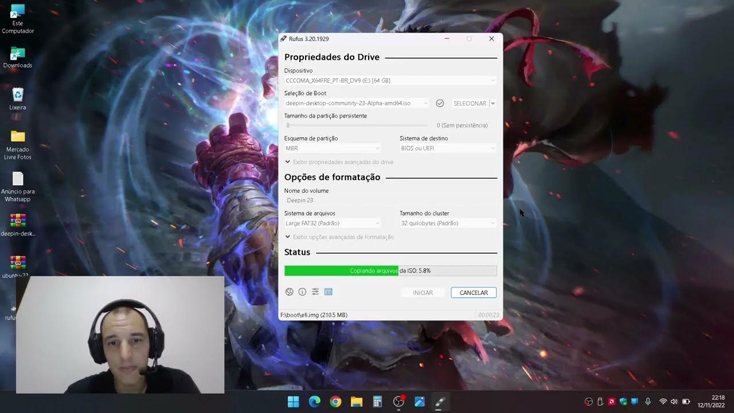The height and width of the screenshot is (413, 734).
Task: Open the Sistema de arquivos dropdown
Action: (x=333, y=223)
